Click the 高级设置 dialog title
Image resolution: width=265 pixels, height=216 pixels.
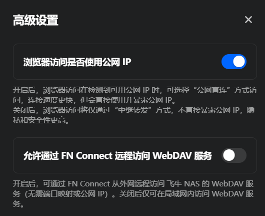pyautogui.click(x=35, y=20)
